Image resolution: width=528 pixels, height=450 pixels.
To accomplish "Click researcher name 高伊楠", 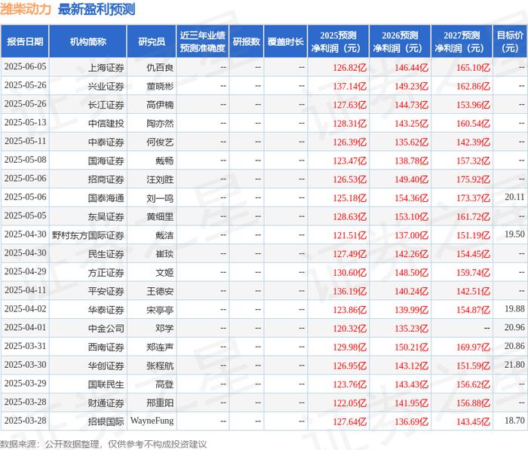I will [x=160, y=105].
